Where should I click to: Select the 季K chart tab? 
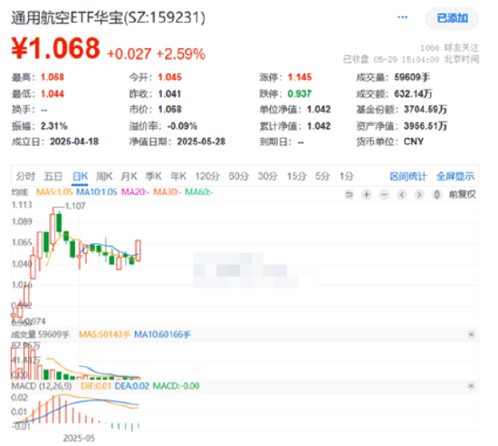[154, 176]
